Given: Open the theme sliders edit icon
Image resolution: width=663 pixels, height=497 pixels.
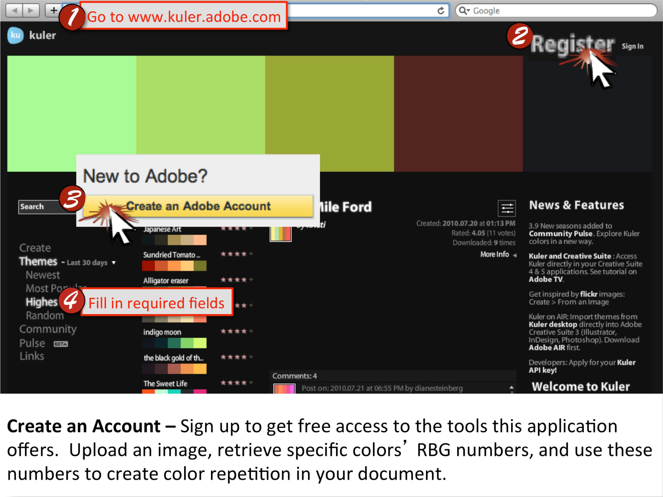Looking at the screenshot, I should pyautogui.click(x=507, y=209).
